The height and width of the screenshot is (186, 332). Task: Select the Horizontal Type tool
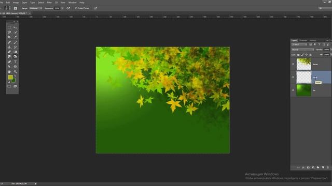click(15, 62)
